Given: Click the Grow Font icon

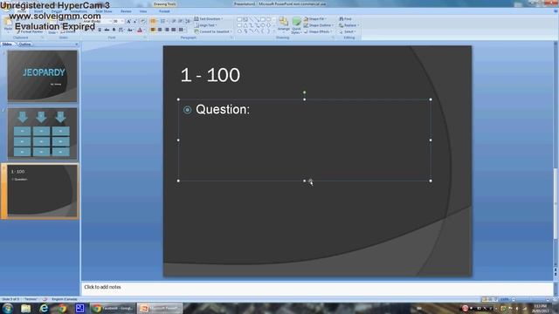Looking at the screenshot, I should pyautogui.click(x=128, y=21).
